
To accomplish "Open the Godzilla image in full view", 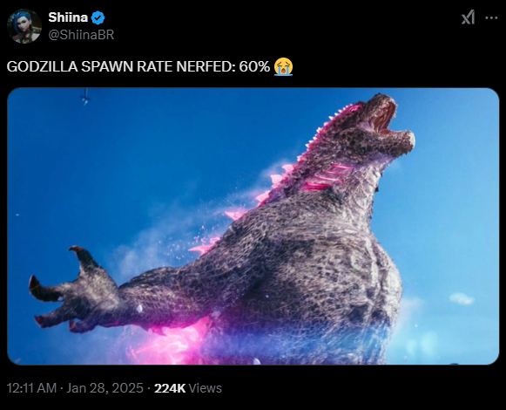I will (x=253, y=226).
